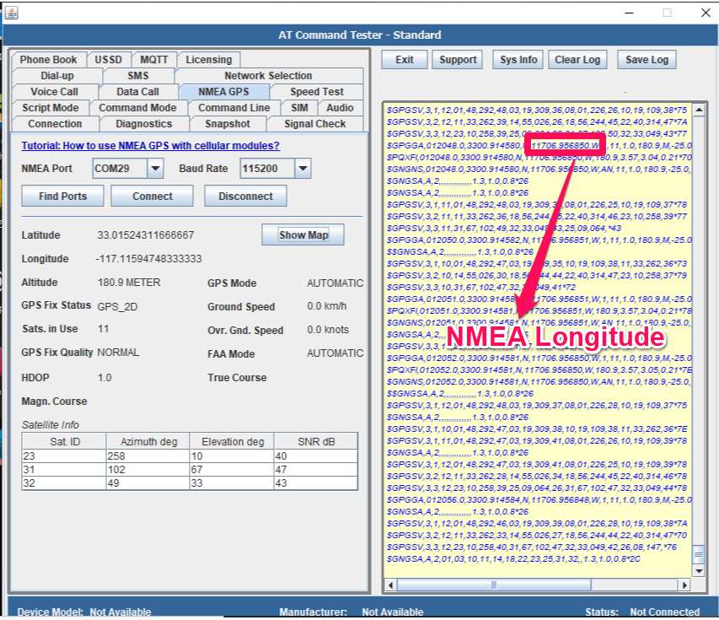Open the Connection tab
The image size is (719, 620).
click(x=55, y=124)
